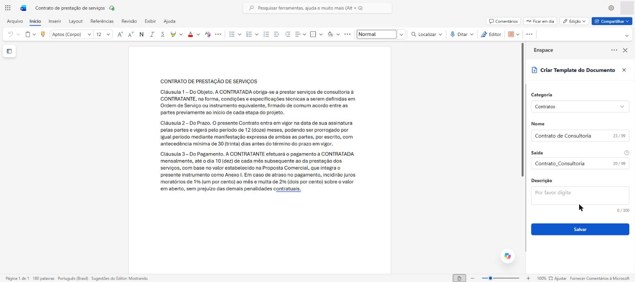Image resolution: width=635 pixels, height=282 pixels.
Task: Undo the last action
Action: coord(11,34)
